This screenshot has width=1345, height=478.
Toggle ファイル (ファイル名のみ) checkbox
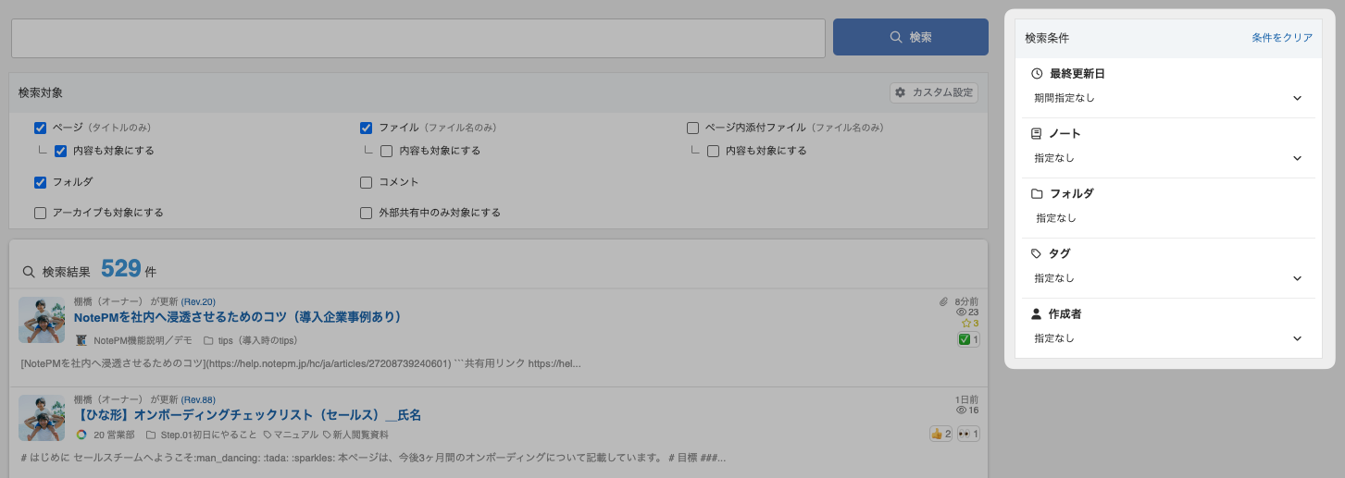click(366, 128)
